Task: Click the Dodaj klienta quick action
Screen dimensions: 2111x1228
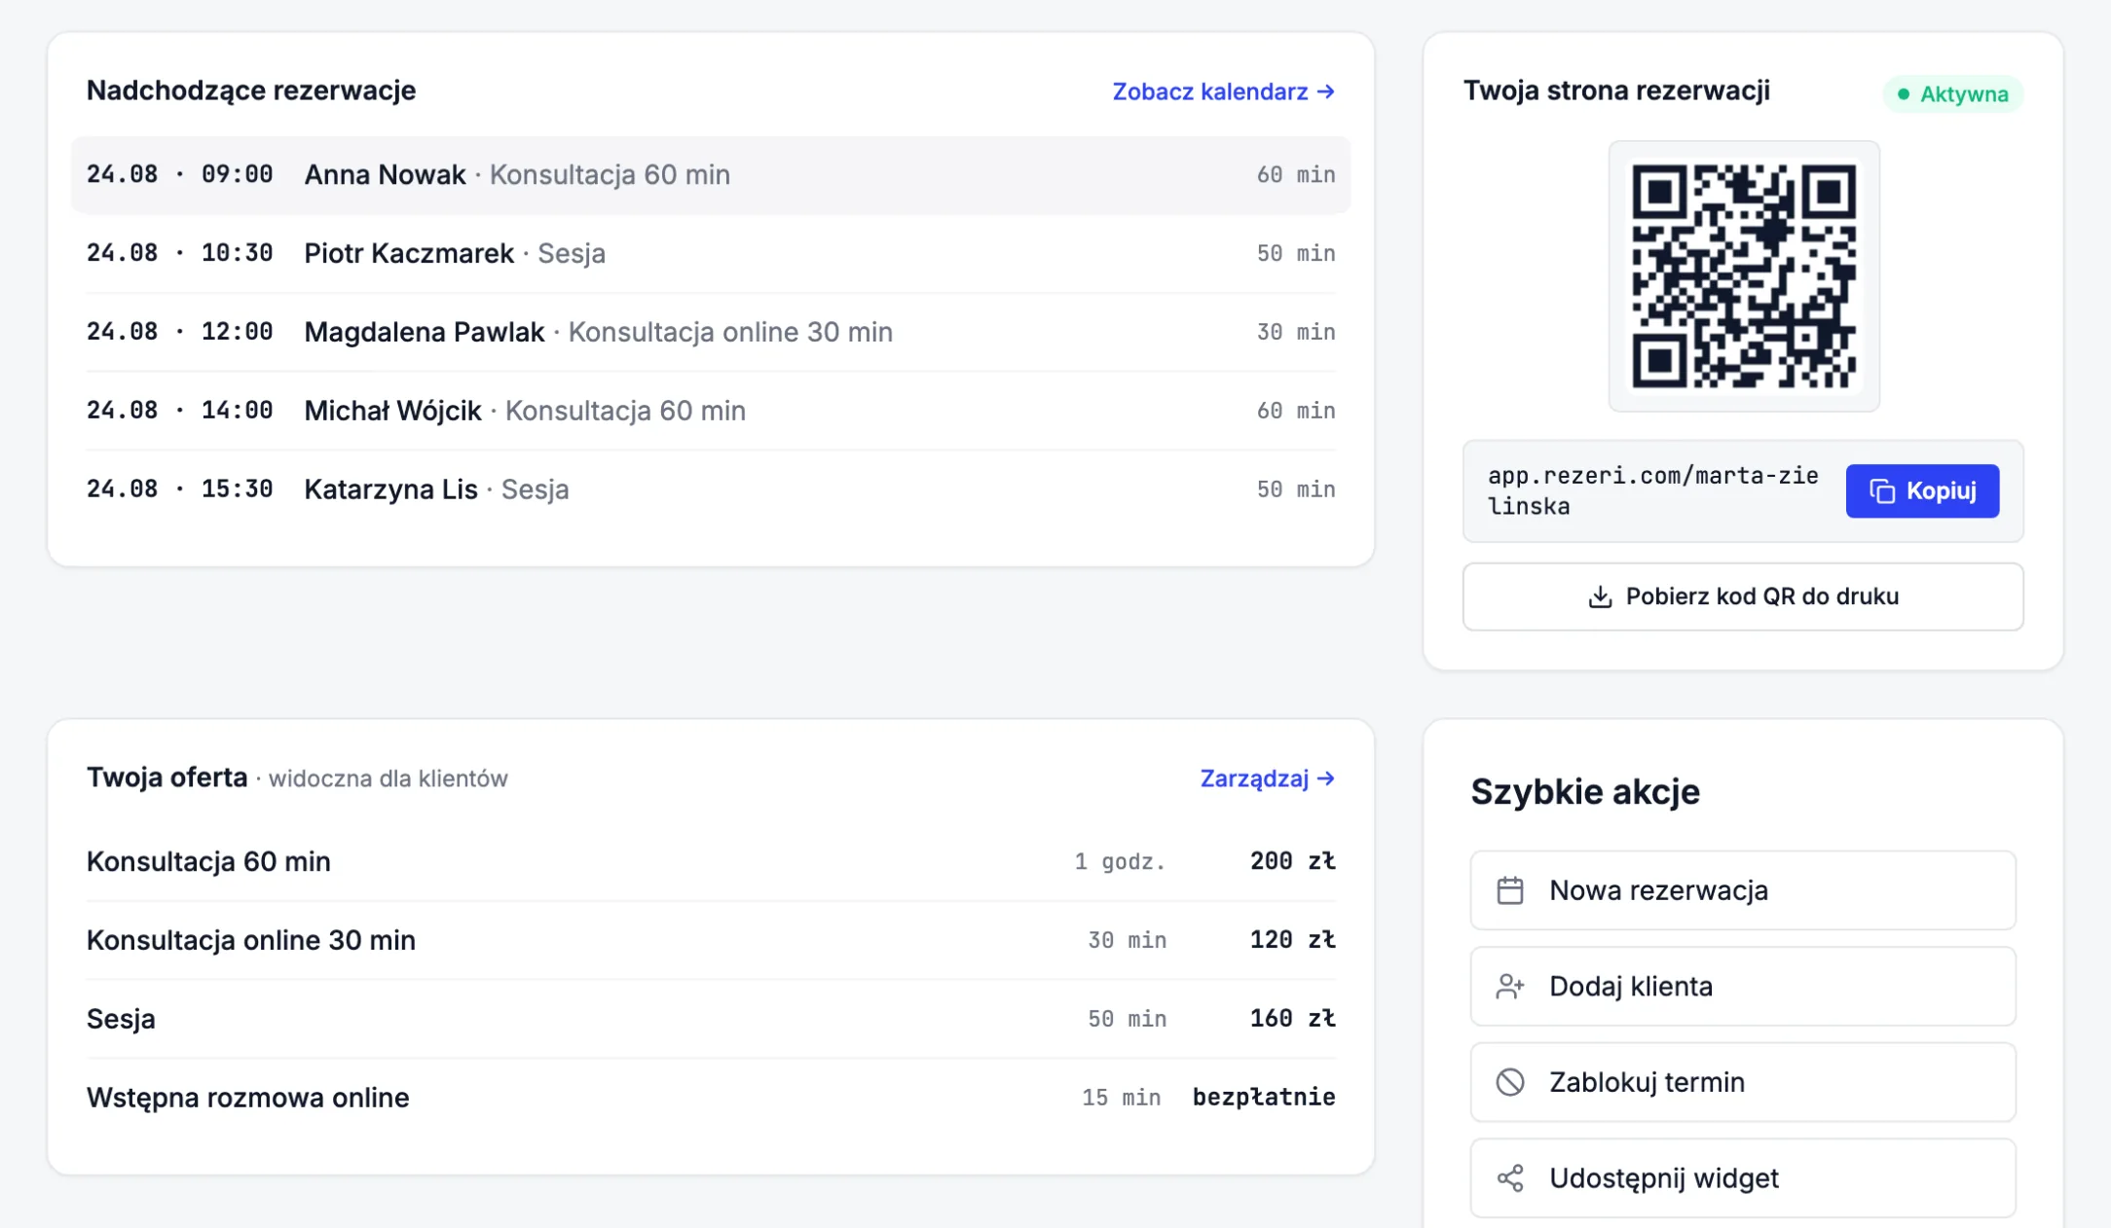Action: (x=1742, y=986)
